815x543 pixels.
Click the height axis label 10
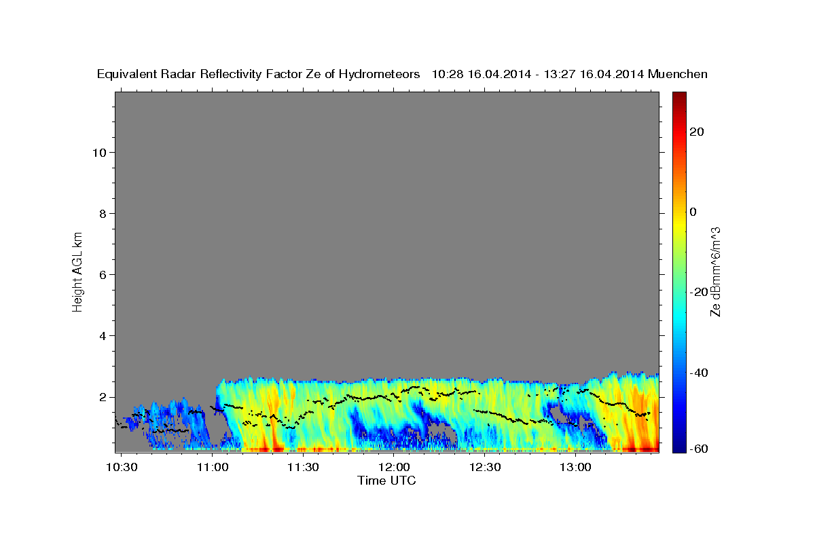pyautogui.click(x=98, y=152)
